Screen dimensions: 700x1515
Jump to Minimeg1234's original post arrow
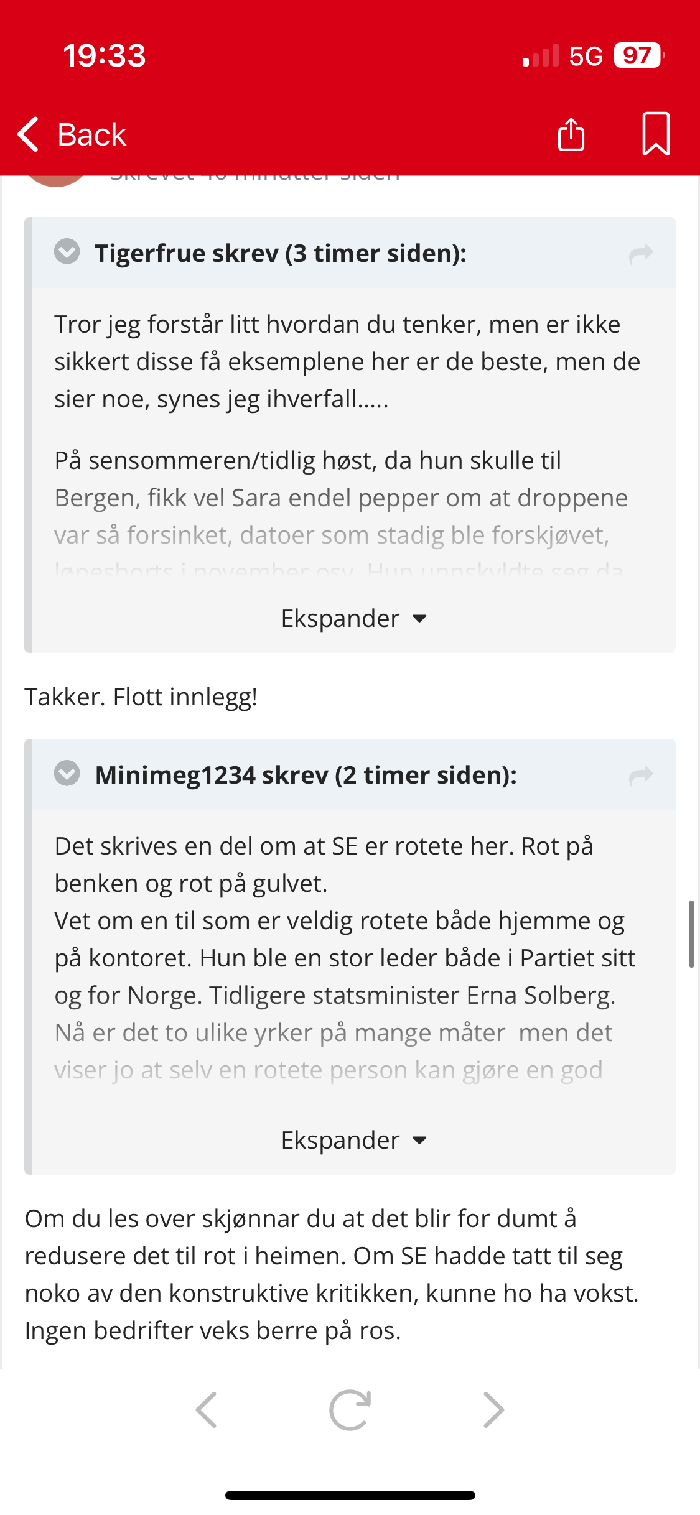pos(641,776)
